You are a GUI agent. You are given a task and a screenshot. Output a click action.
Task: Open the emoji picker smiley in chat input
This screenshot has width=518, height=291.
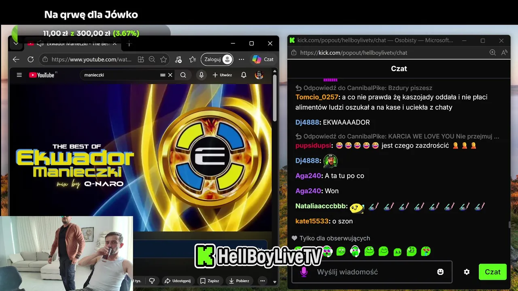click(x=440, y=272)
